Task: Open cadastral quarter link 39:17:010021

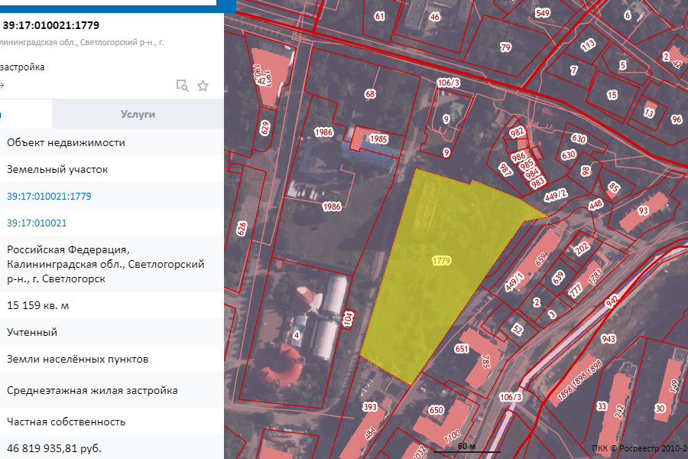Action: pyautogui.click(x=37, y=223)
